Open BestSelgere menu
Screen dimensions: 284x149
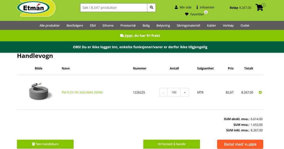[75, 25]
